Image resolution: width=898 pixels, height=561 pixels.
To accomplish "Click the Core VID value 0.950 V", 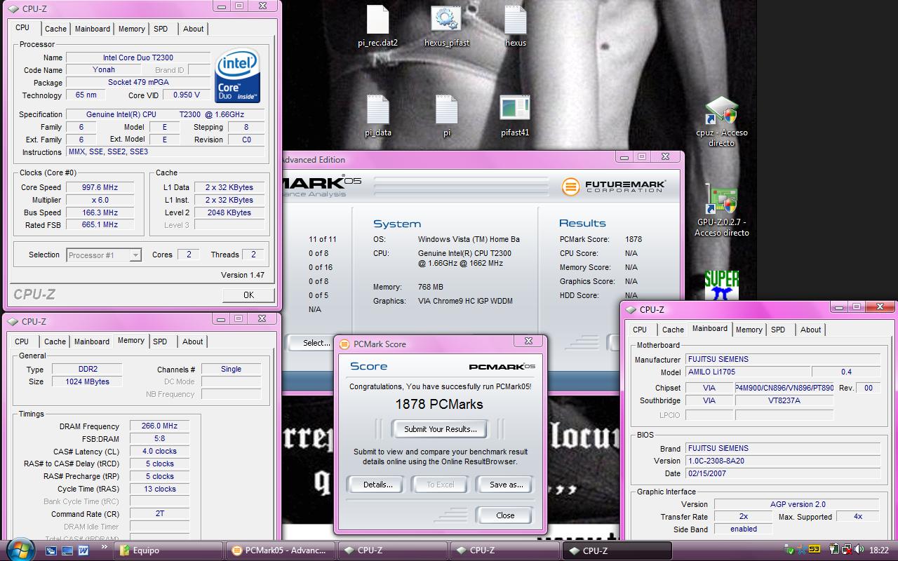I will 187,95.
